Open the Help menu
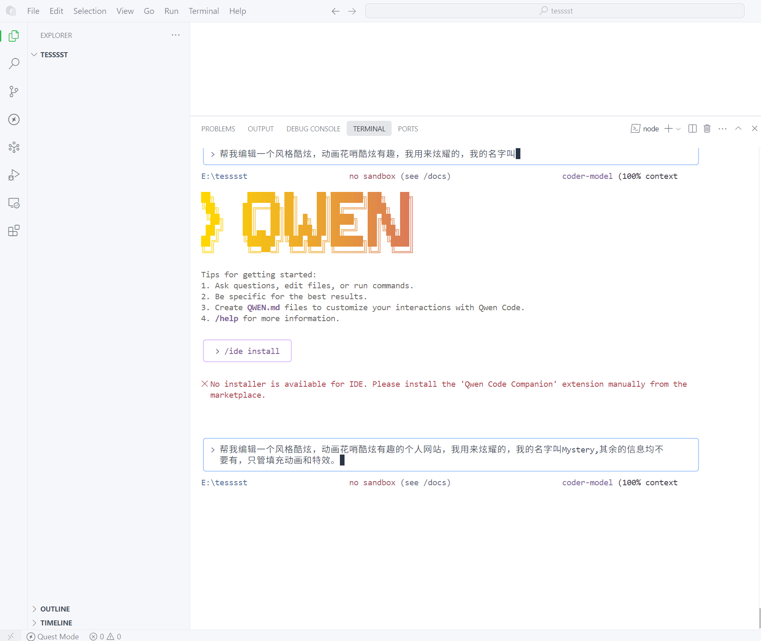The height and width of the screenshot is (641, 761). pyautogui.click(x=238, y=11)
